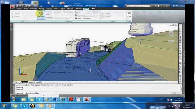Screen dimensions: 195x109
Task: Click the AutoCAD application menu button
Action: coord(12,7)
